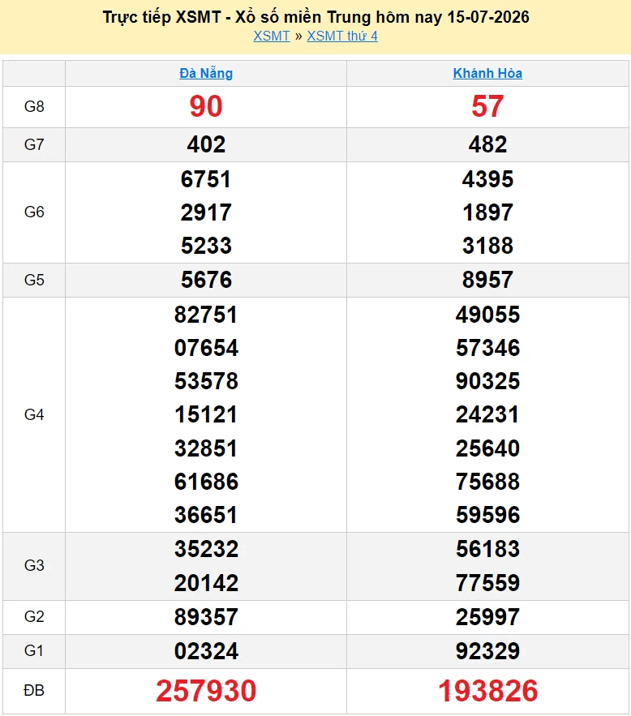The height and width of the screenshot is (716, 631).
Task: Select G6 number 2917
Action: 206,212
